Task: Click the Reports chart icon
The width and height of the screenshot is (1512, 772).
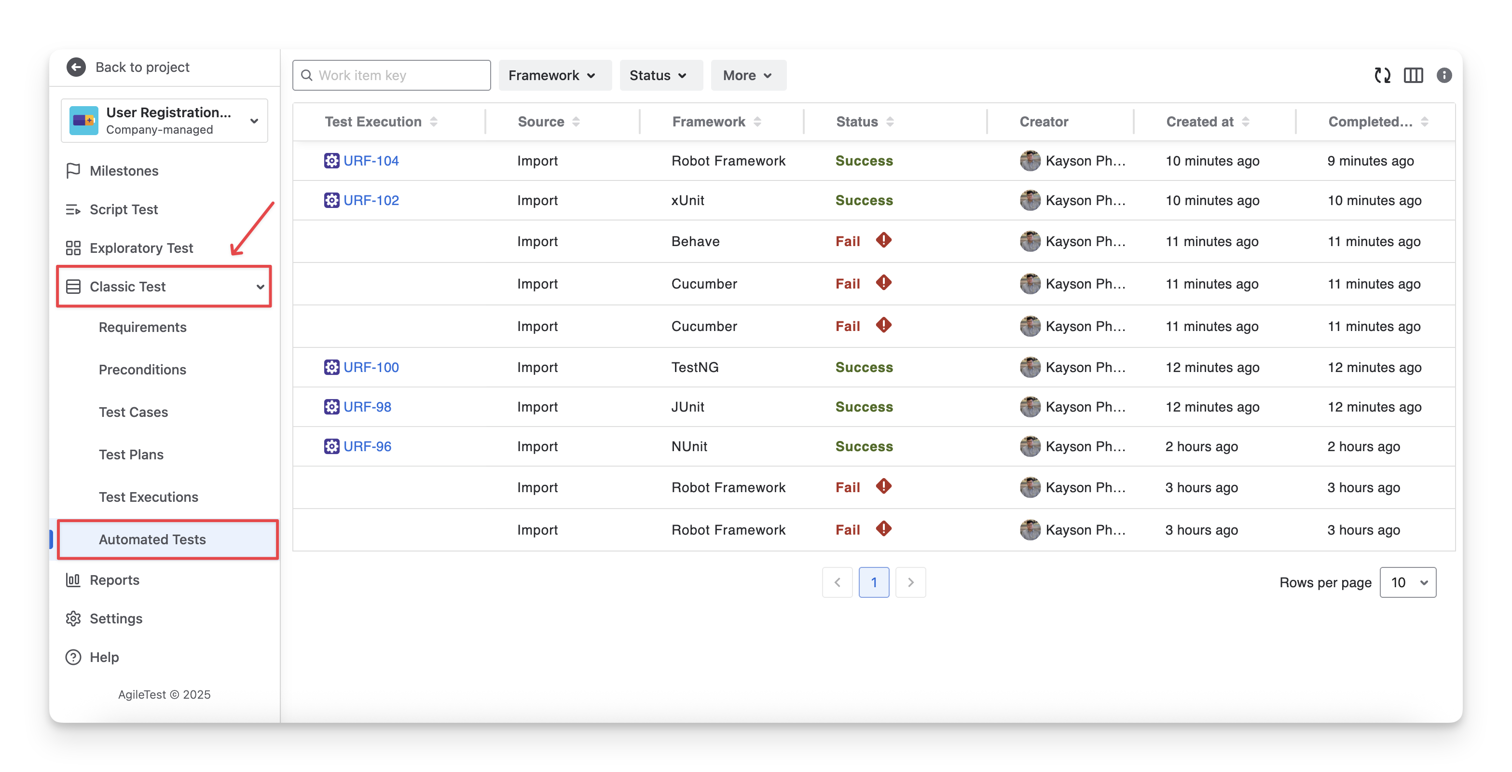Action: click(73, 580)
